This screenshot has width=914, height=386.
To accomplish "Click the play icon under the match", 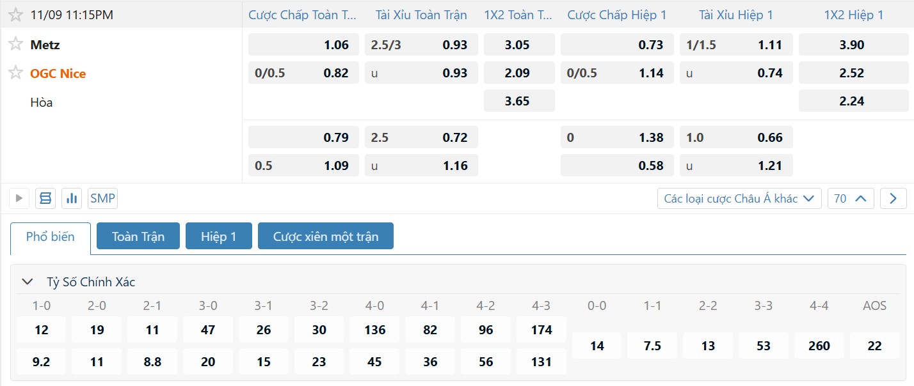I will point(19,198).
